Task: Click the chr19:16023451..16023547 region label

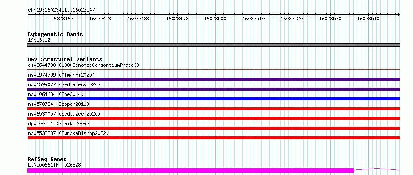Action: (61, 10)
